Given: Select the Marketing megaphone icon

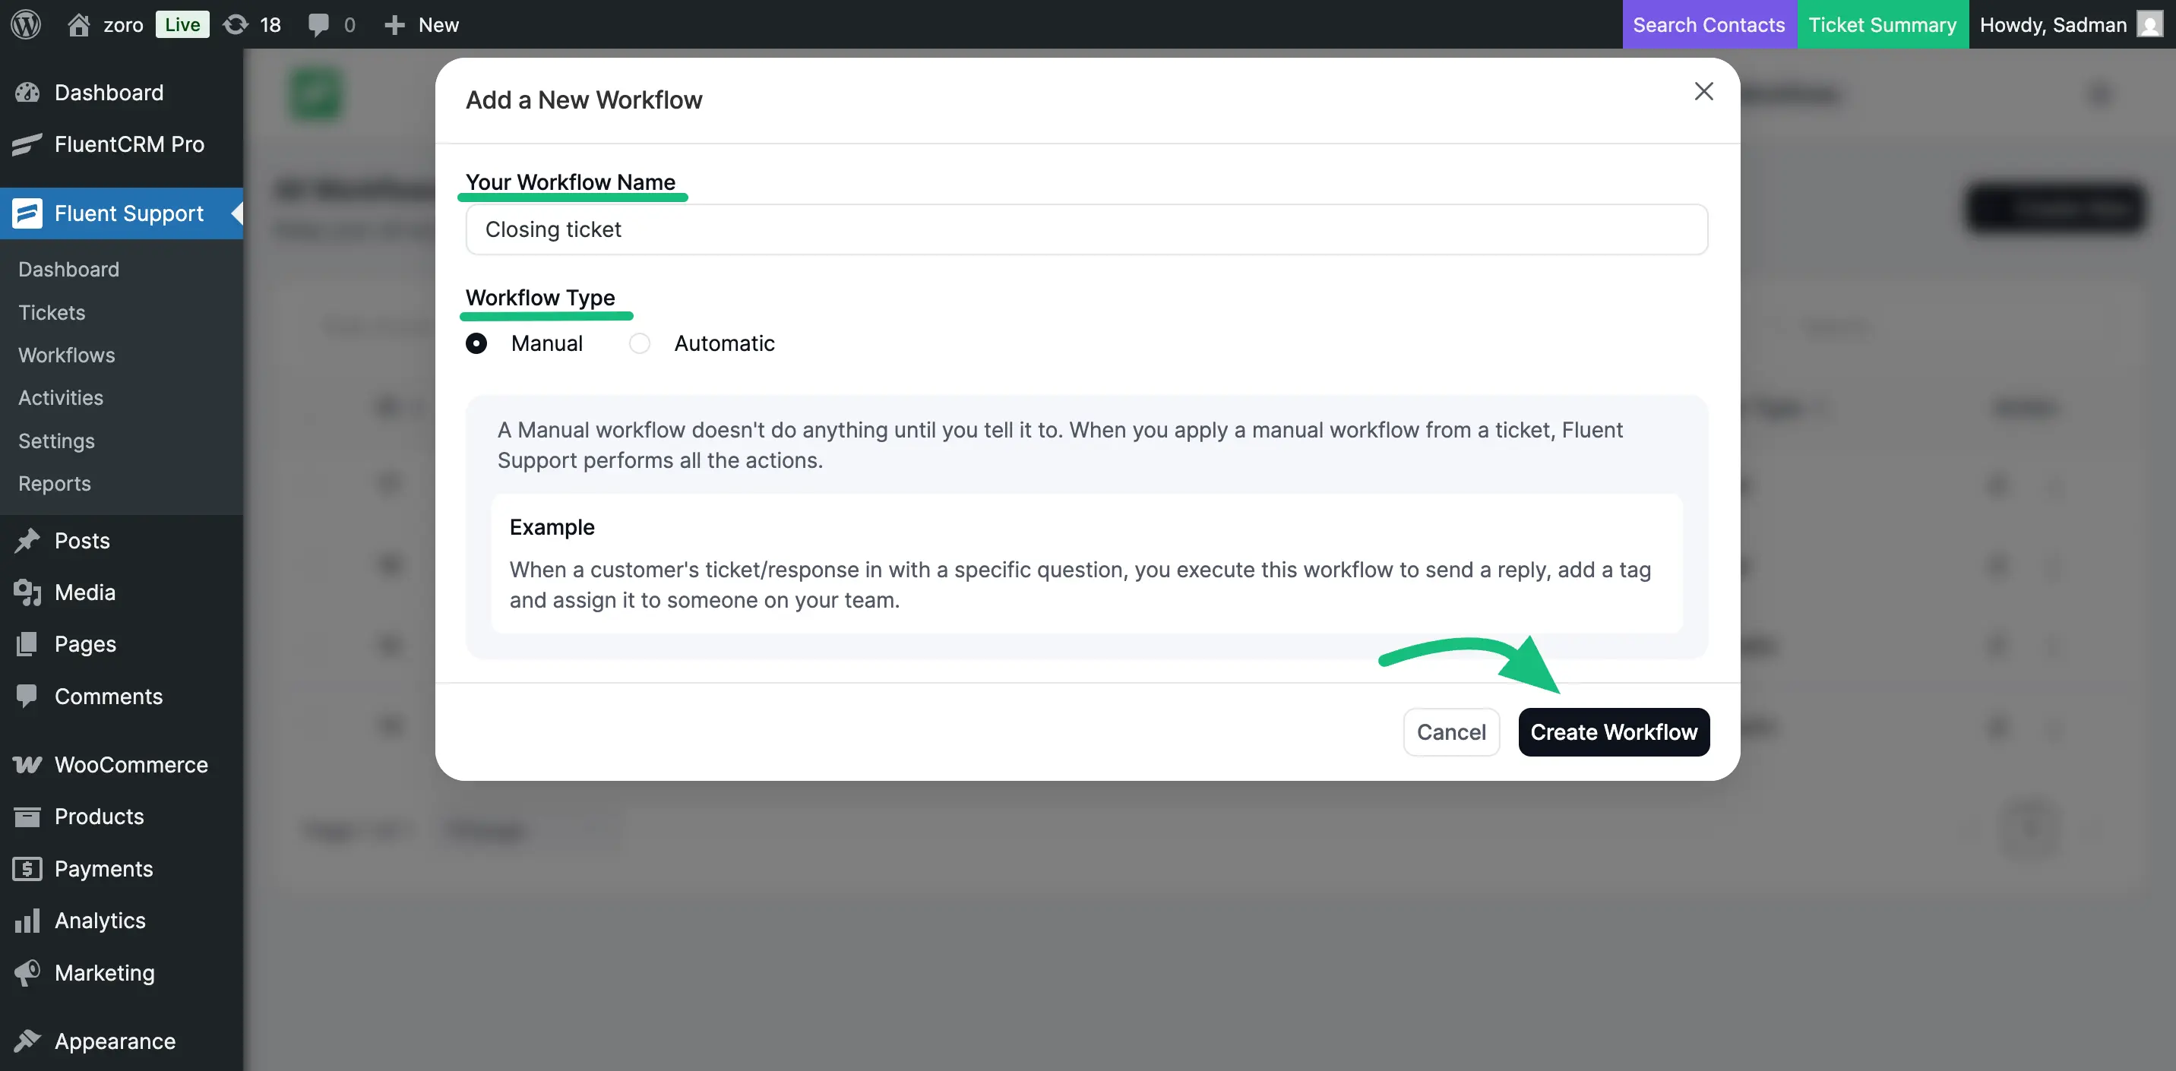Looking at the screenshot, I should 26,973.
